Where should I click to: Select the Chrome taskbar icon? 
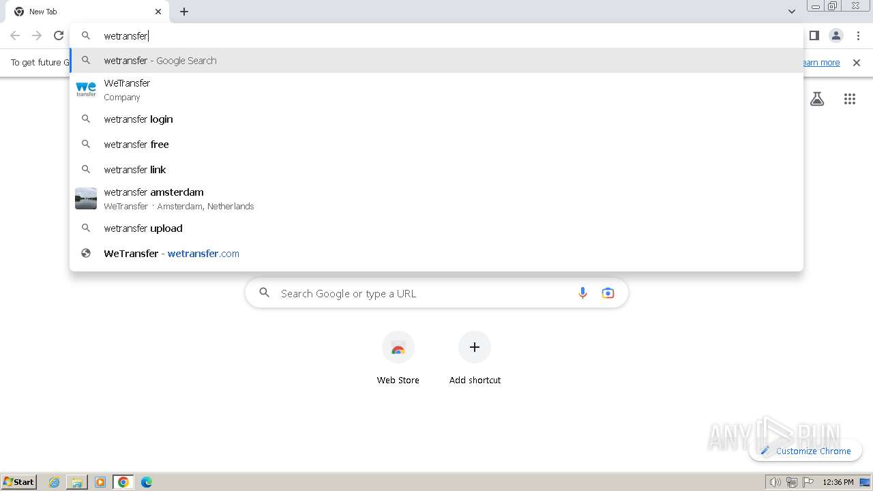pos(123,482)
